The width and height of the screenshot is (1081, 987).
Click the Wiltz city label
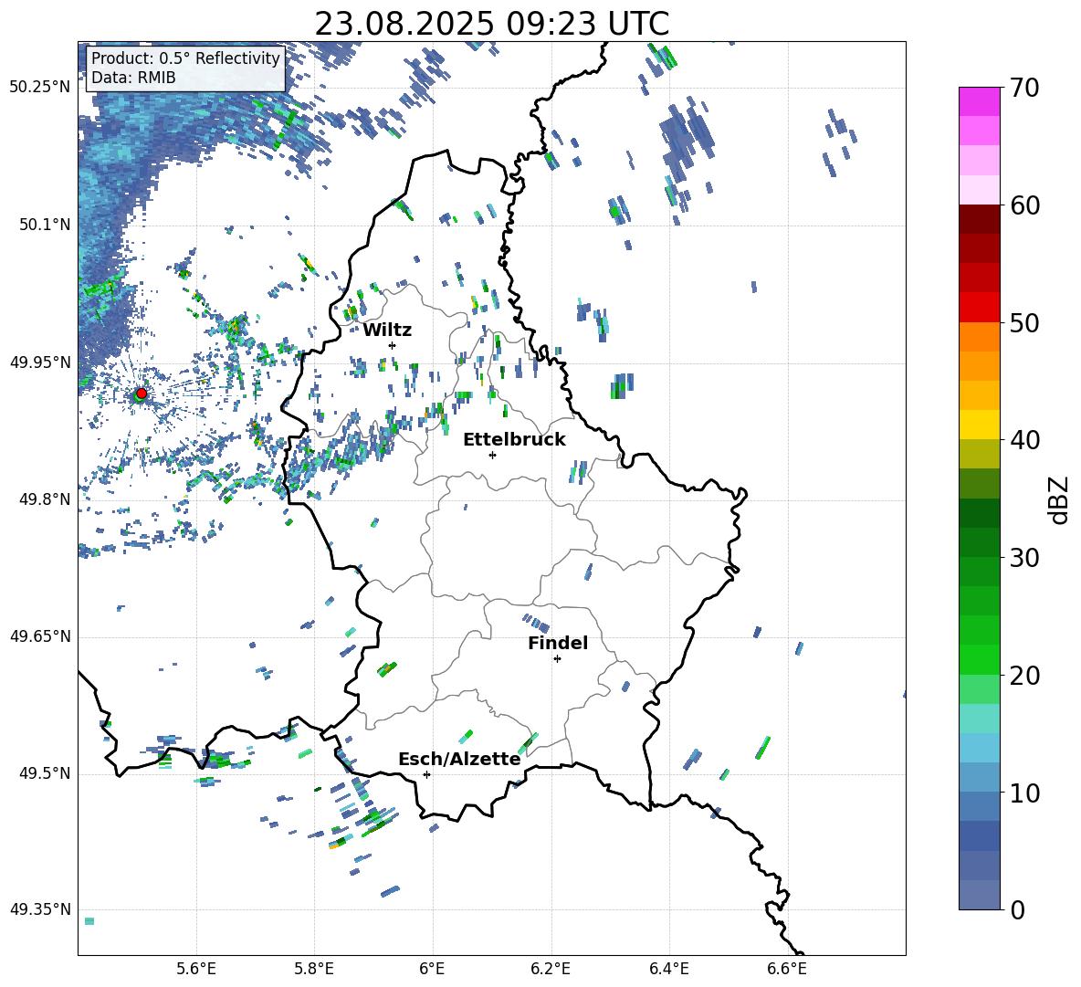click(387, 331)
